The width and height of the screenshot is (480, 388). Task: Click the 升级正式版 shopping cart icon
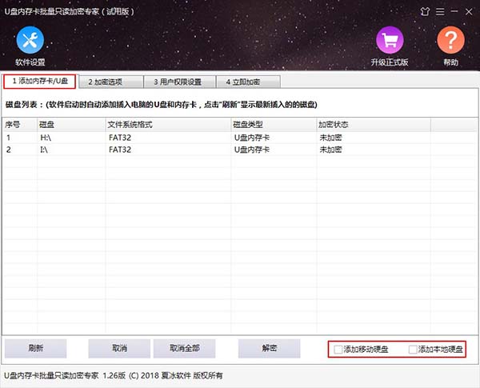(x=390, y=41)
